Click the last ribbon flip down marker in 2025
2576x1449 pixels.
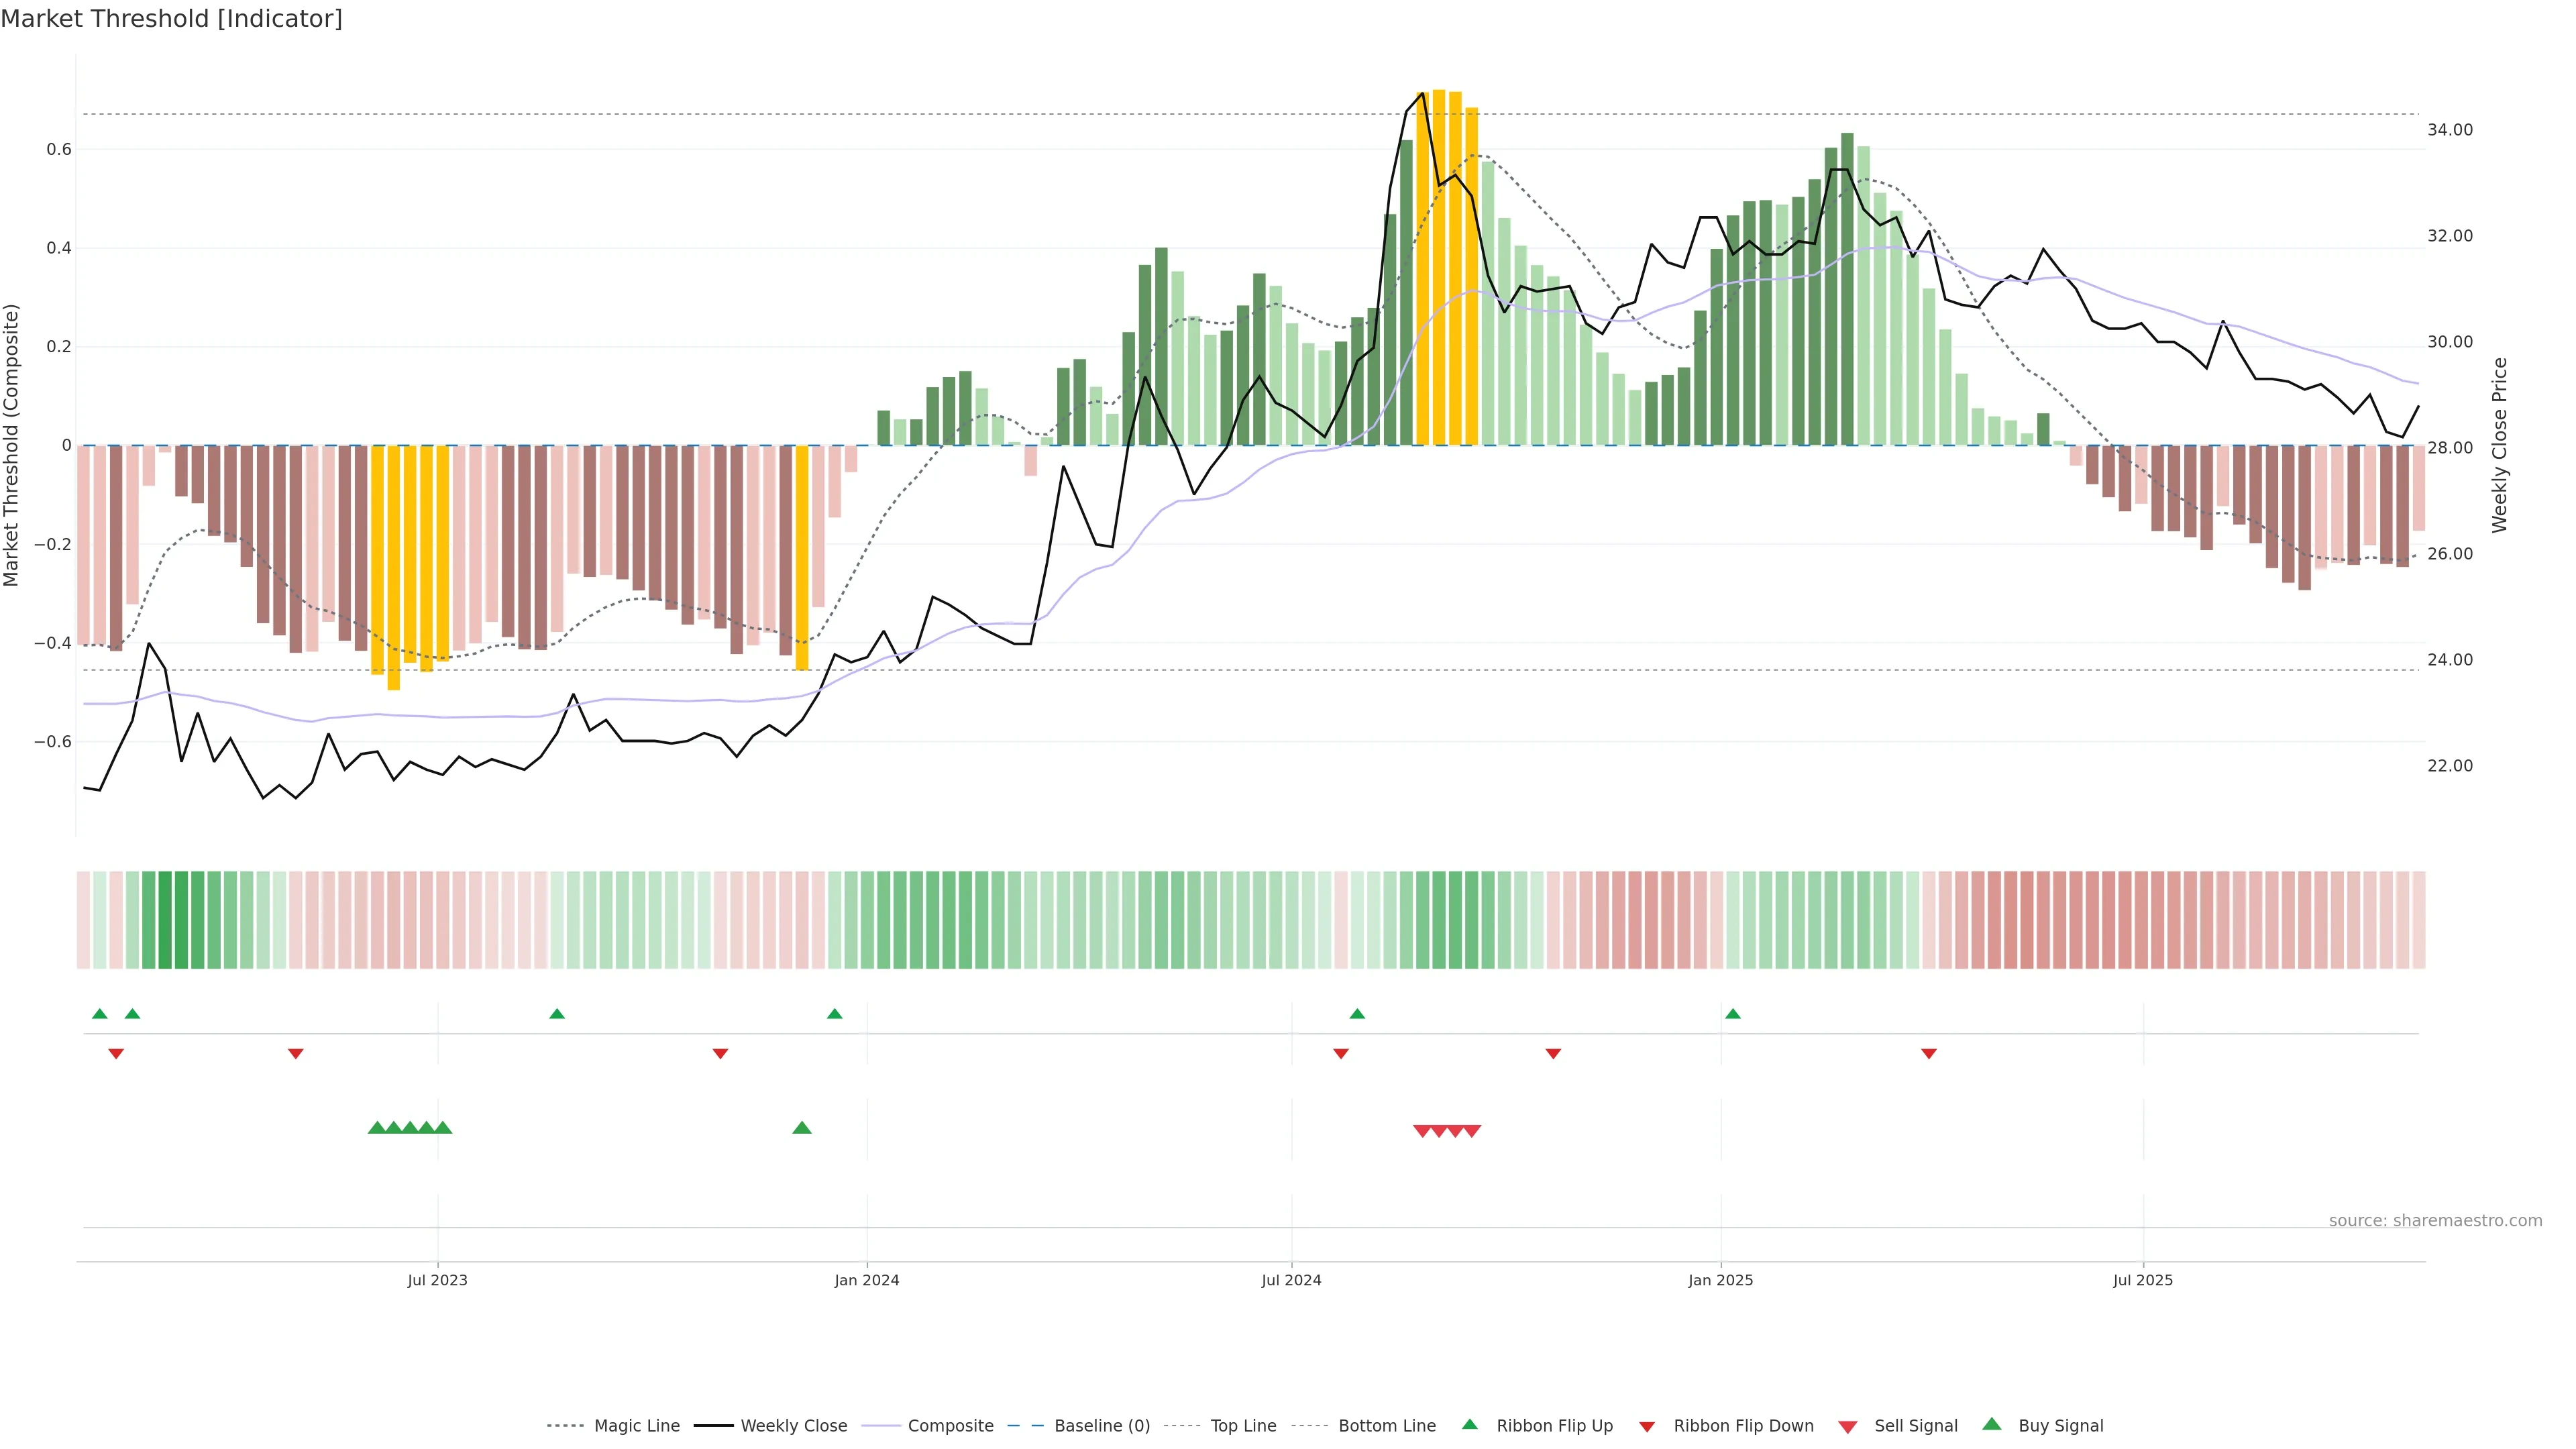(x=1928, y=1054)
